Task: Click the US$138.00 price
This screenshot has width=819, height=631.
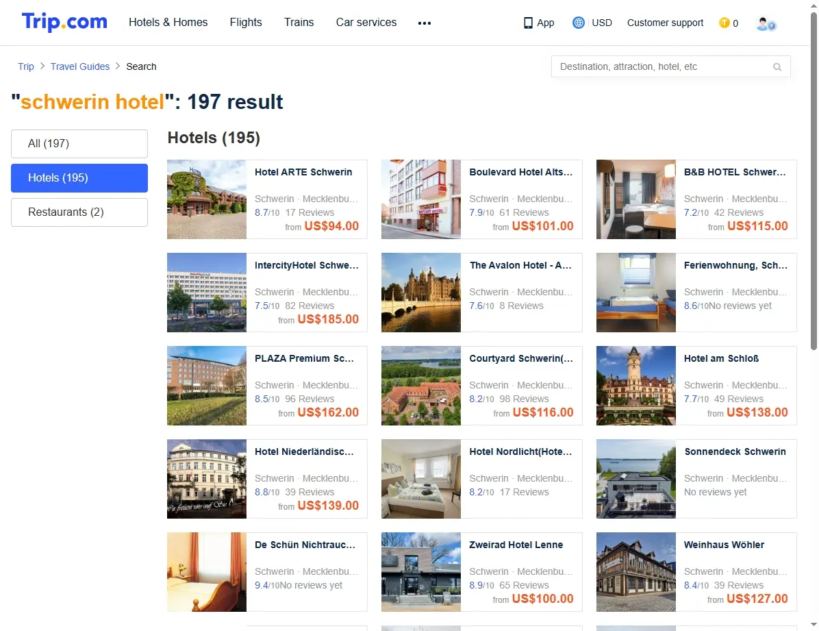Action: (757, 412)
